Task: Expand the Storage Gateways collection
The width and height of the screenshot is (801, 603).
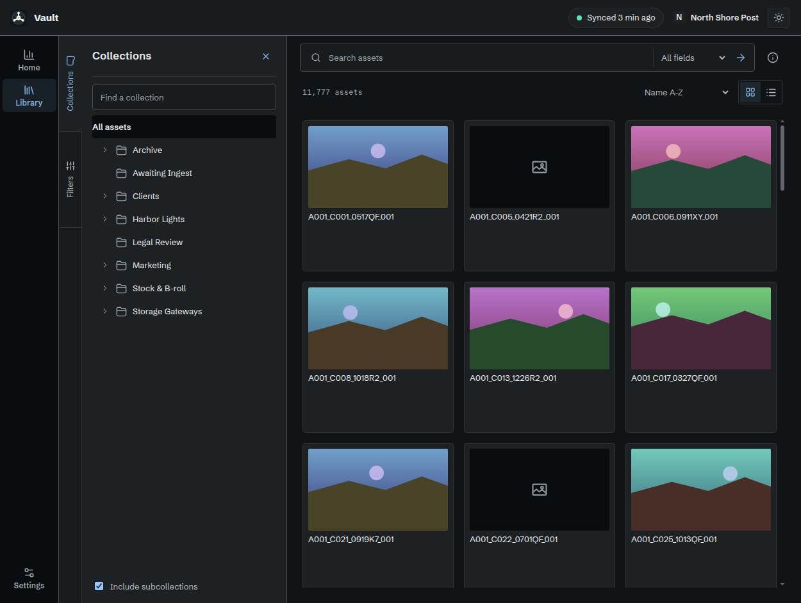Action: pos(105,311)
